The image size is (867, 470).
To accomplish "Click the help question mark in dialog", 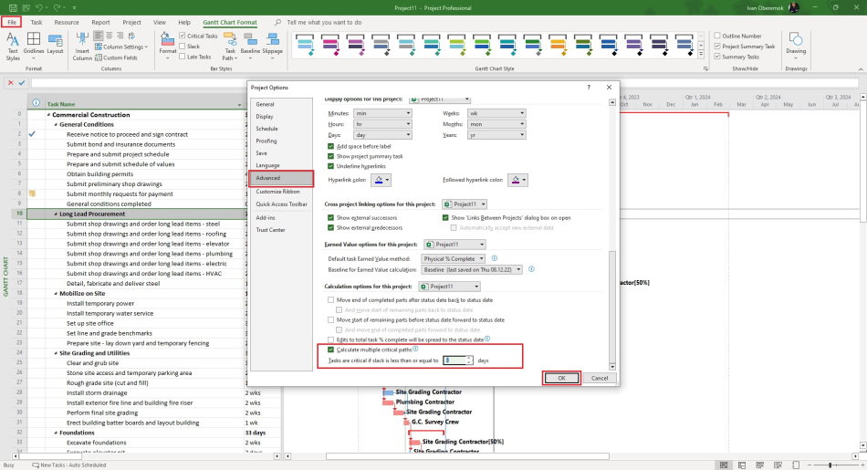I will (x=589, y=88).
